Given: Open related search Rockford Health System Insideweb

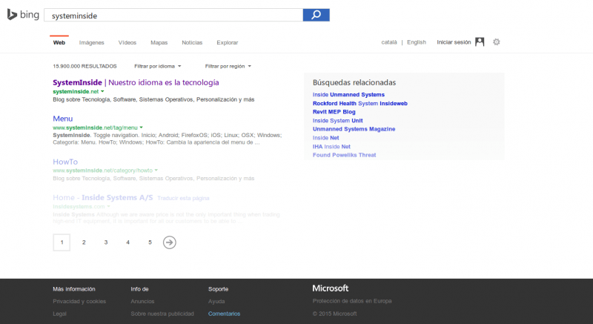Looking at the screenshot, I should pyautogui.click(x=360, y=103).
